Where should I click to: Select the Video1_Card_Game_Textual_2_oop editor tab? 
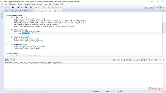pyautogui.click(x=48, y=11)
